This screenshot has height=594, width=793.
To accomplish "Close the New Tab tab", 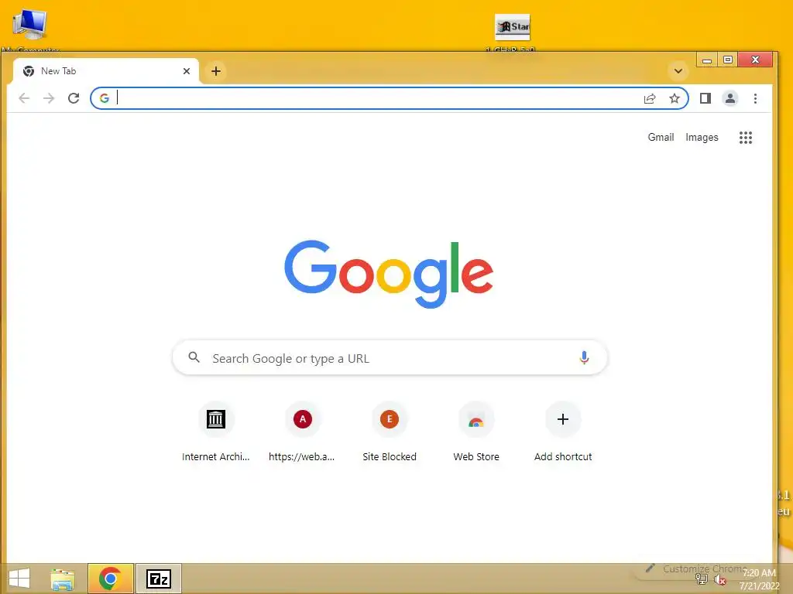I will click(x=187, y=71).
